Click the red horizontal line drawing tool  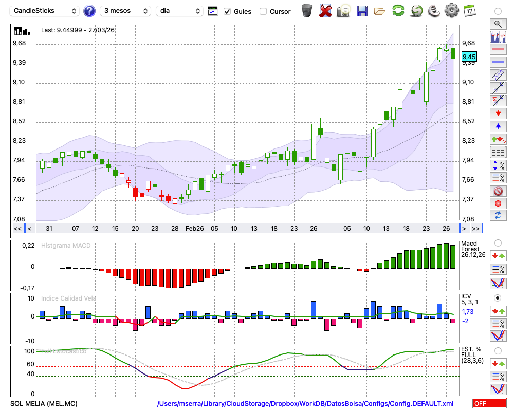pyautogui.click(x=498, y=50)
